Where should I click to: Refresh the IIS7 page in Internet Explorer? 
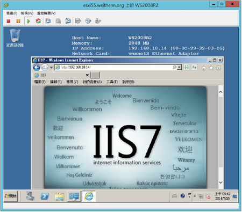[194, 68]
